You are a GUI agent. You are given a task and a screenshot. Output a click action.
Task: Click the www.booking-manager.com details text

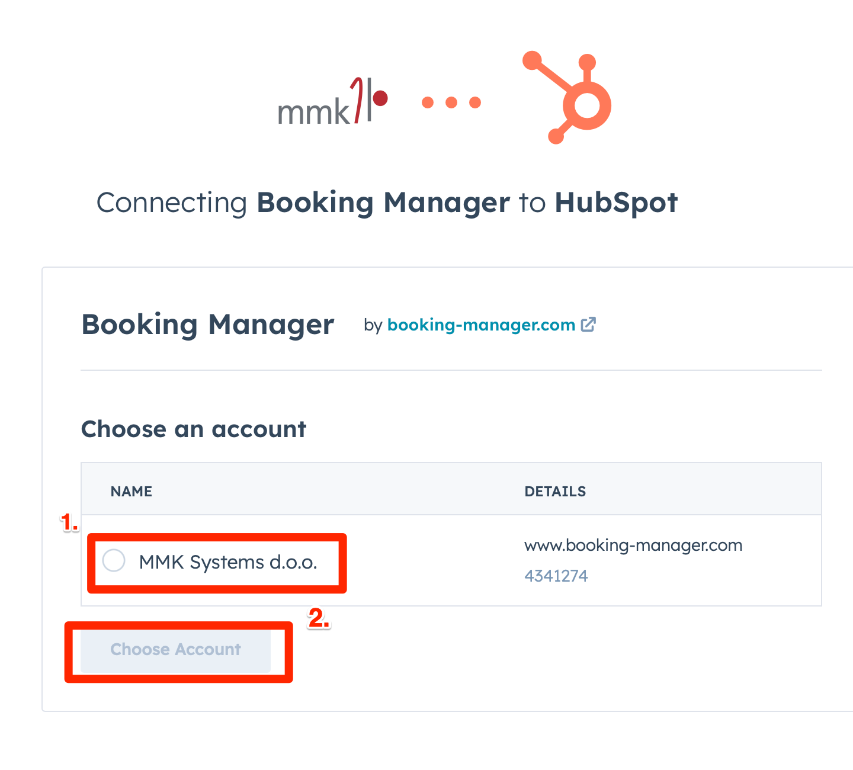633,546
